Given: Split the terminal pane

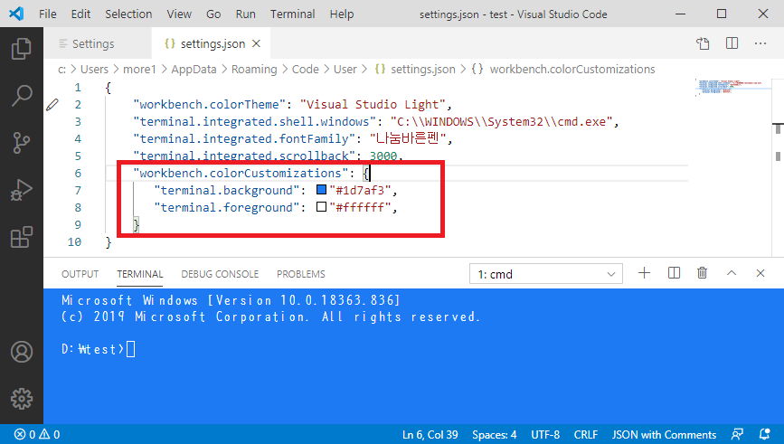Looking at the screenshot, I should click(x=674, y=273).
